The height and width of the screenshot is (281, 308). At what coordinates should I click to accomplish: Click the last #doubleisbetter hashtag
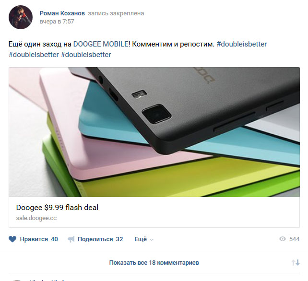(86, 55)
